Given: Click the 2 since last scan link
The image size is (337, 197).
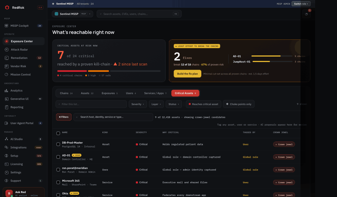Looking at the screenshot, I should tap(131, 64).
